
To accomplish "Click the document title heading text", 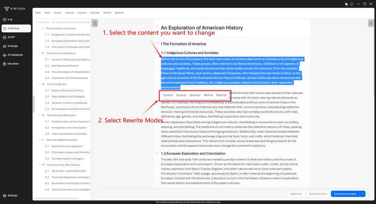I will point(202,28).
